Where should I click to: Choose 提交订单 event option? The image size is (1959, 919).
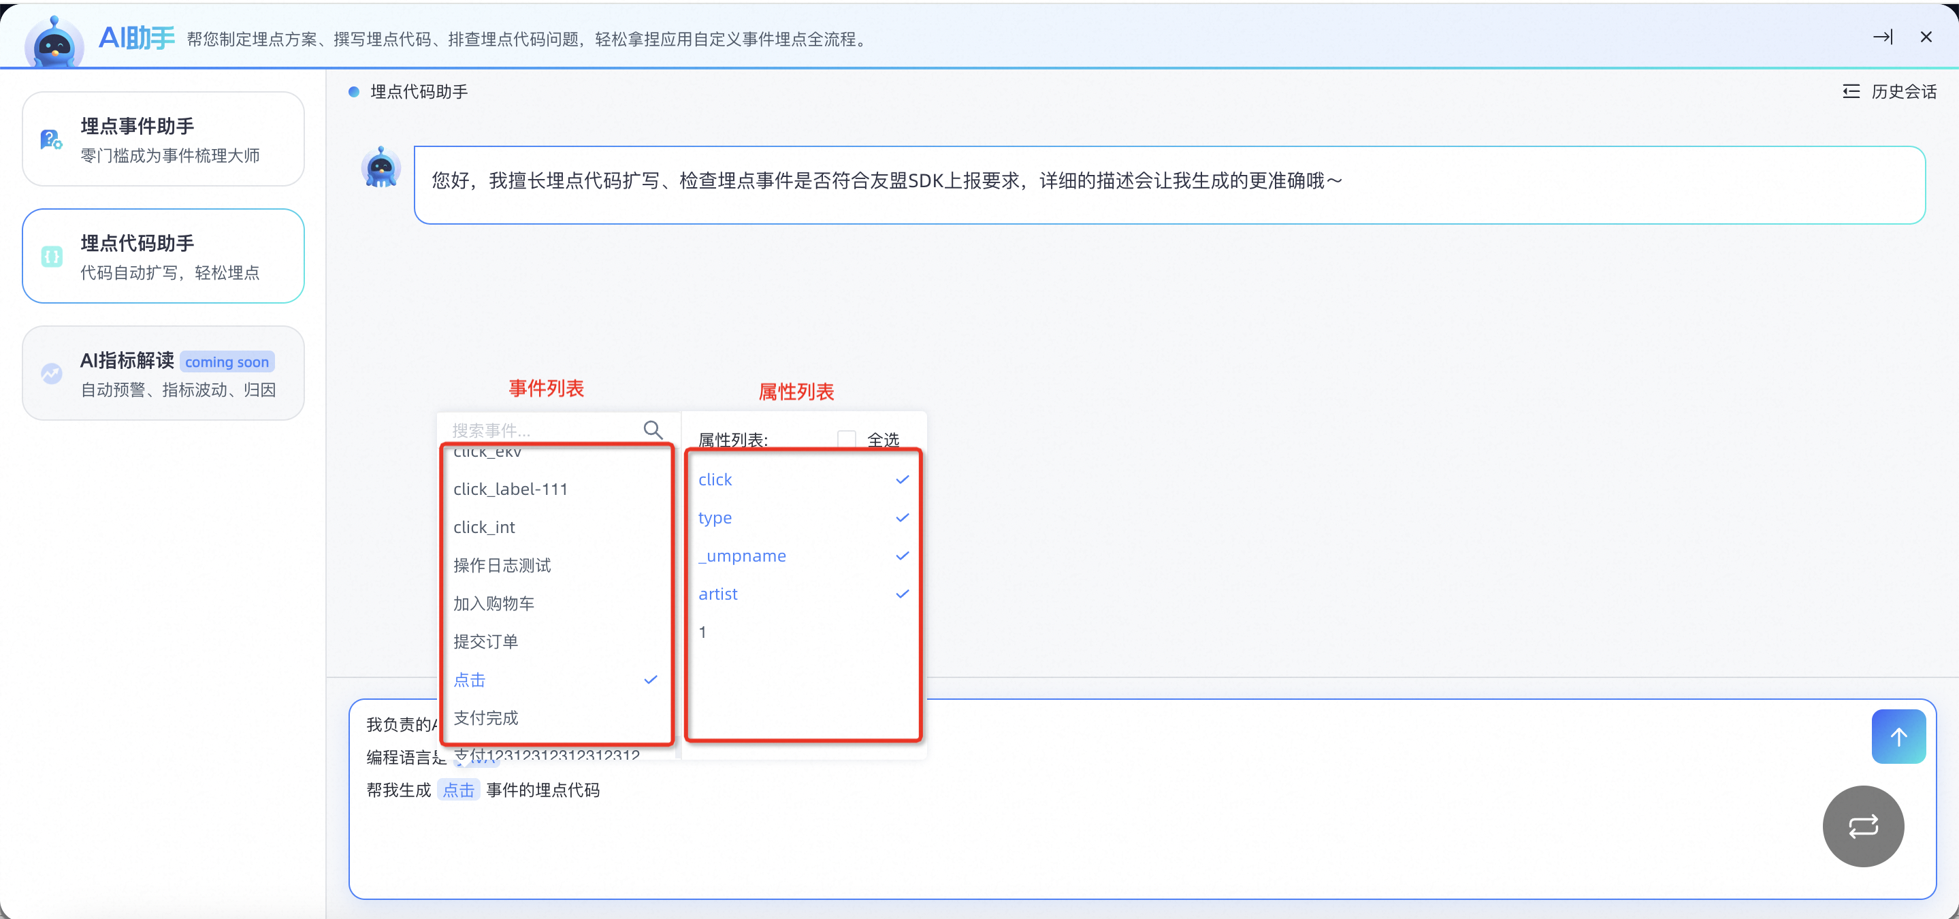pos(485,641)
